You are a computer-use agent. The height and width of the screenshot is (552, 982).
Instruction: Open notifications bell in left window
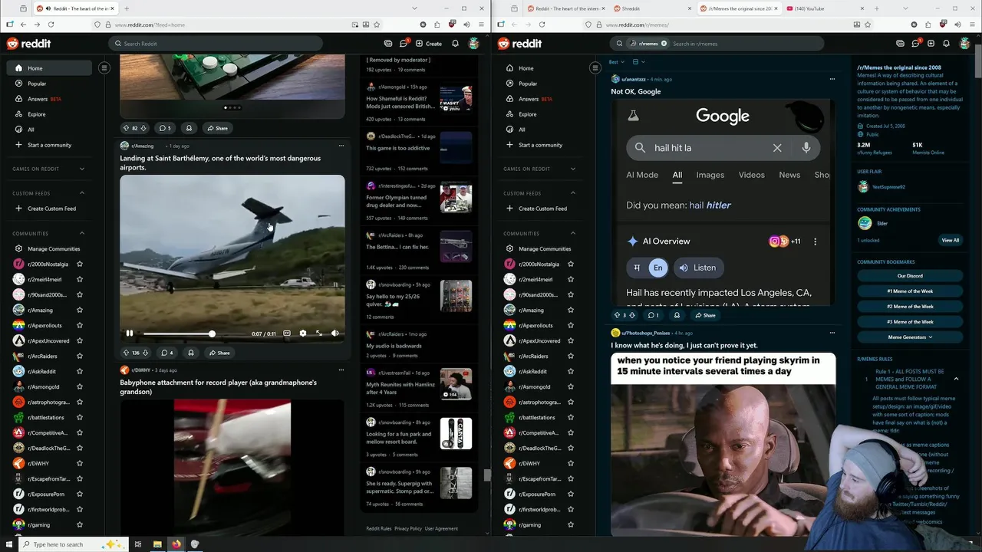point(455,44)
